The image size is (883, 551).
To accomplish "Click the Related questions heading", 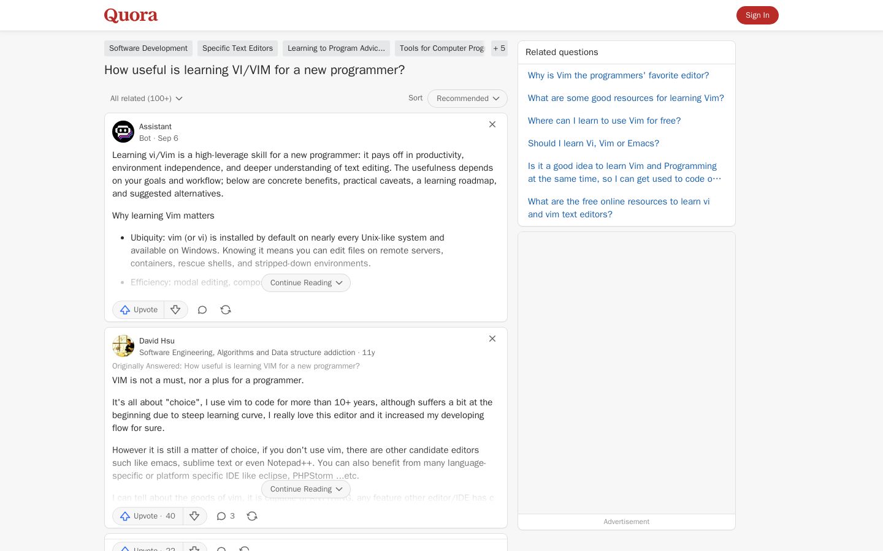I will [562, 52].
